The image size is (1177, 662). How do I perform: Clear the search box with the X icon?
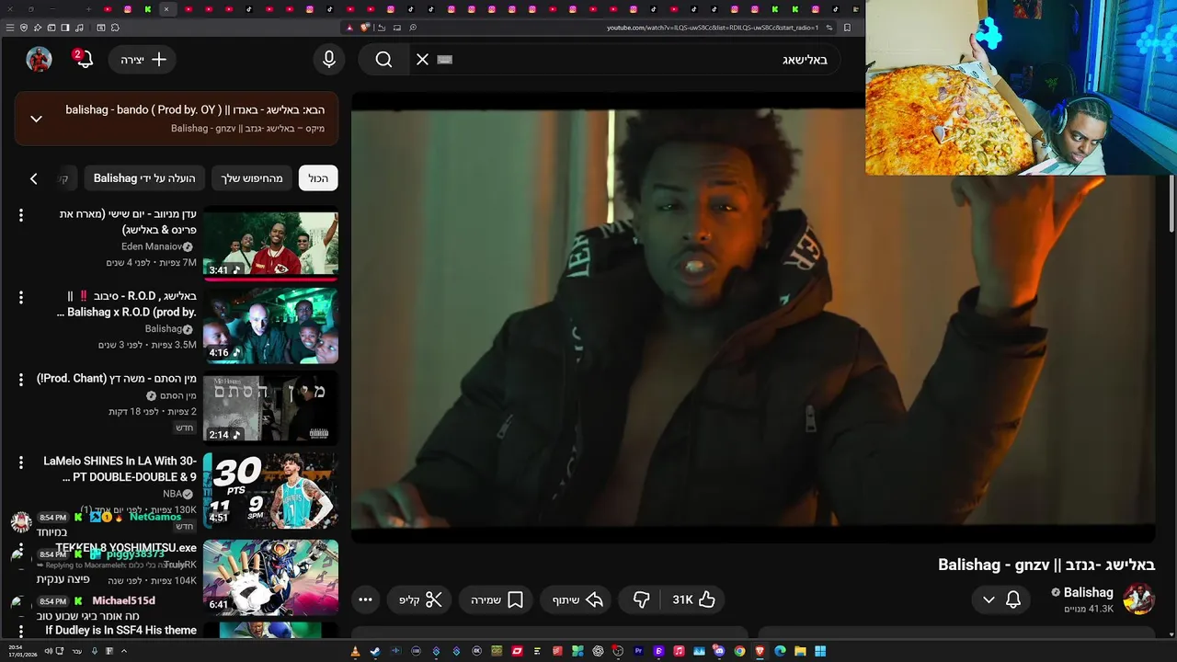point(422,60)
